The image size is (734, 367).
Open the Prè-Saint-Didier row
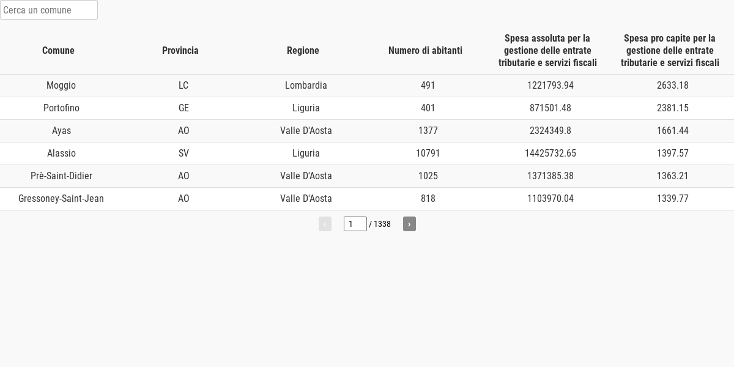tap(367, 176)
